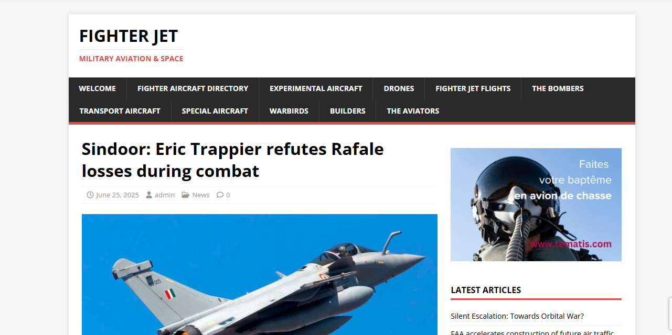
Task: Click the FIGHTER JET site title
Action: point(129,36)
